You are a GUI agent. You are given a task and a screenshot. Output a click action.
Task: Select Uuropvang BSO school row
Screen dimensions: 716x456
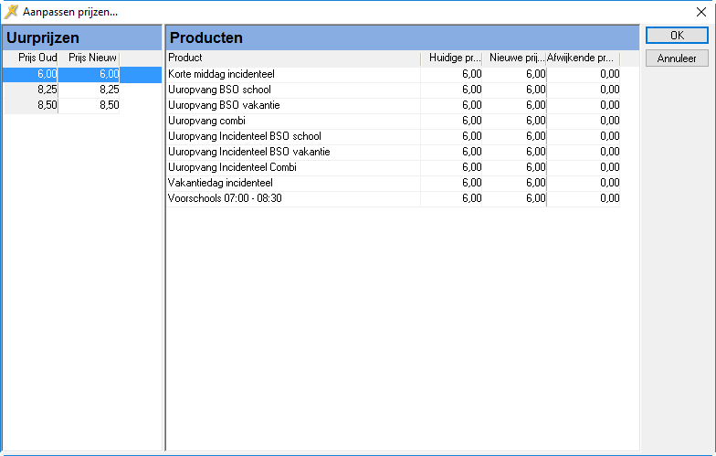click(220, 90)
